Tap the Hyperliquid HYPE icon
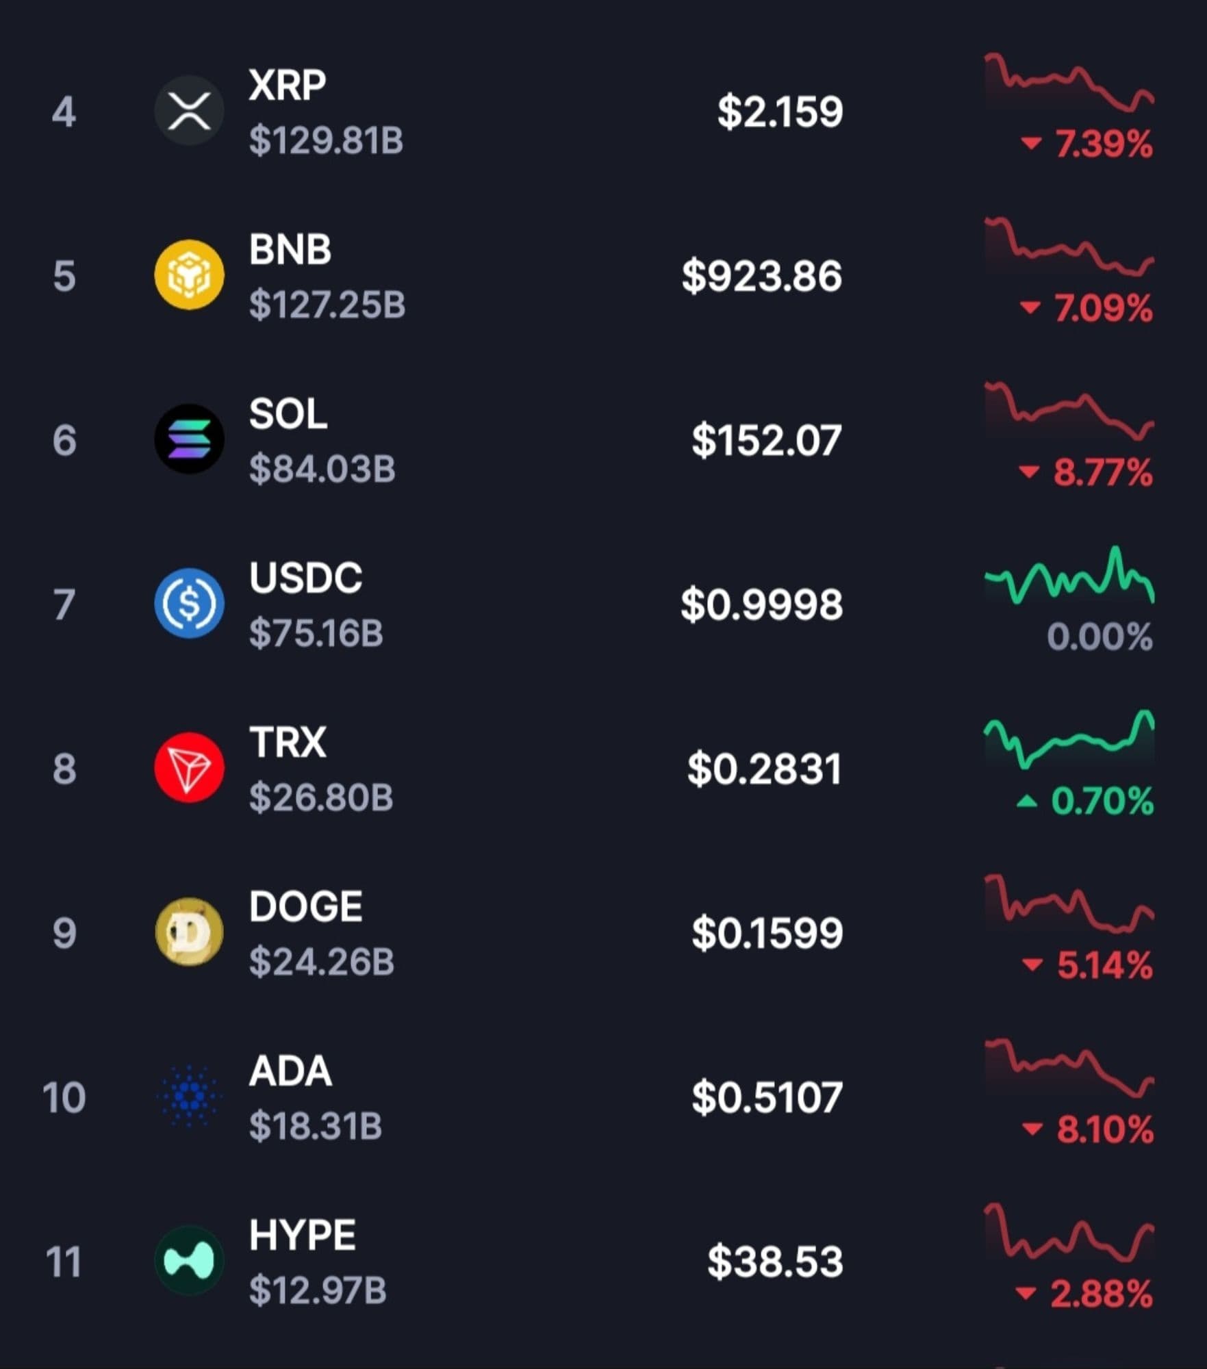This screenshot has width=1207, height=1369. [x=189, y=1261]
